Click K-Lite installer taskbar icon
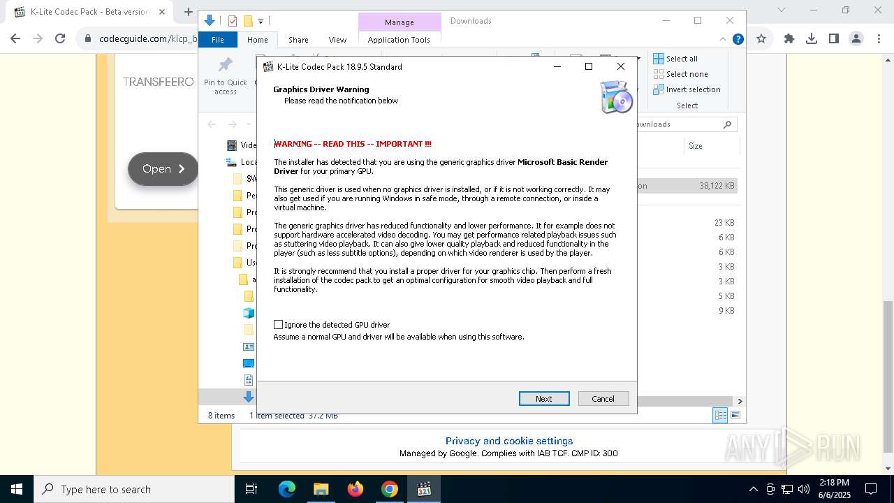 424,489
